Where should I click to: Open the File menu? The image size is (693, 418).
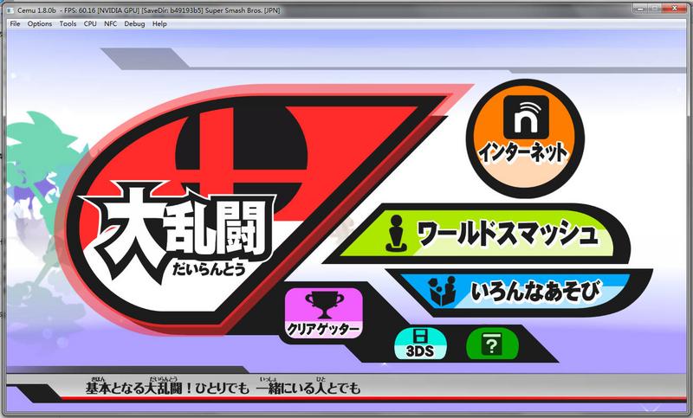(x=15, y=23)
